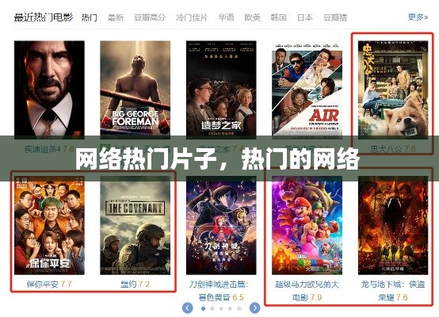Image resolution: width=439 pixels, height=317 pixels.
Task: Go to next page with right arrow
Action: pos(254,308)
